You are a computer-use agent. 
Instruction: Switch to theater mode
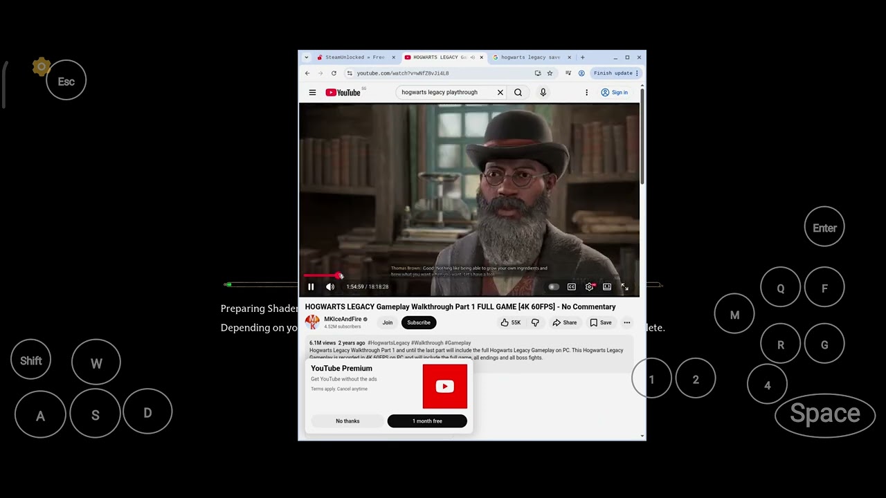tap(607, 287)
